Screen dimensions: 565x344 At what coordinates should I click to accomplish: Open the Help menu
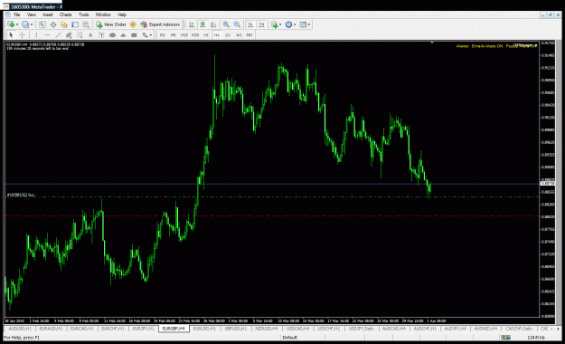pyautogui.click(x=122, y=14)
